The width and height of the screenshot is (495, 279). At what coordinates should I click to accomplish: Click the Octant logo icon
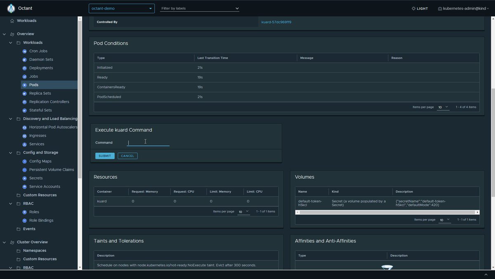pos(11,8)
